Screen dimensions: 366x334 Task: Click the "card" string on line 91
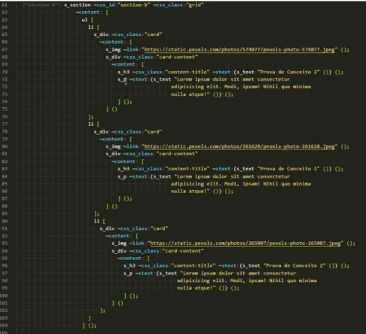pos(159,228)
